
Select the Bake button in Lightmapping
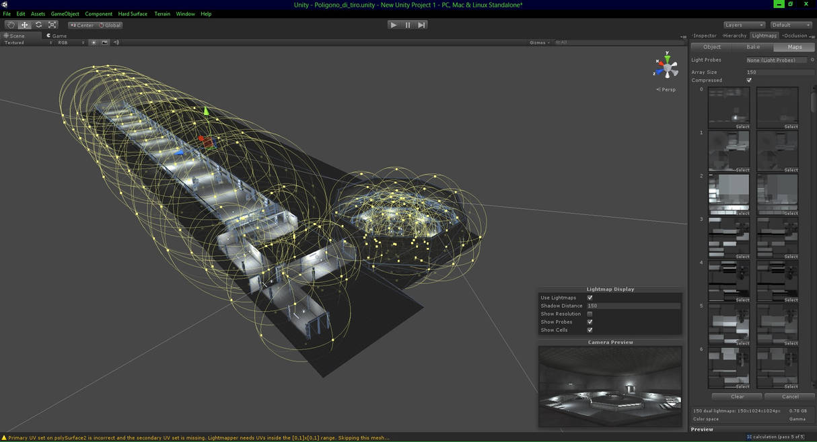[x=753, y=47]
